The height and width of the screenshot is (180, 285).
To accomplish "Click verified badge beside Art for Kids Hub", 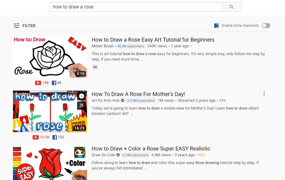I will point(123,101).
